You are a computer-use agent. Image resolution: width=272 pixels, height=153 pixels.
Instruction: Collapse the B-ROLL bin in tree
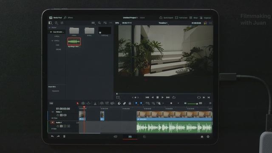pyautogui.click(x=52, y=41)
